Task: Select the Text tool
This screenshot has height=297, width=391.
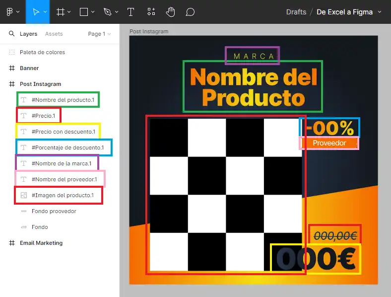Action: point(130,11)
